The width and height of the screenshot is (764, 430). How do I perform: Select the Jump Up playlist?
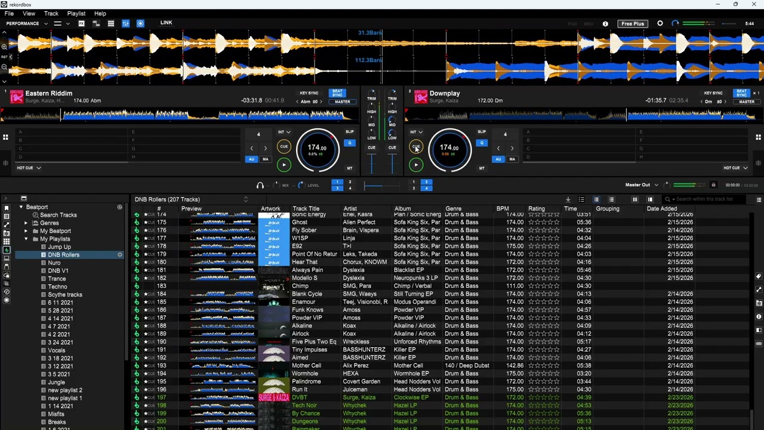pos(59,247)
